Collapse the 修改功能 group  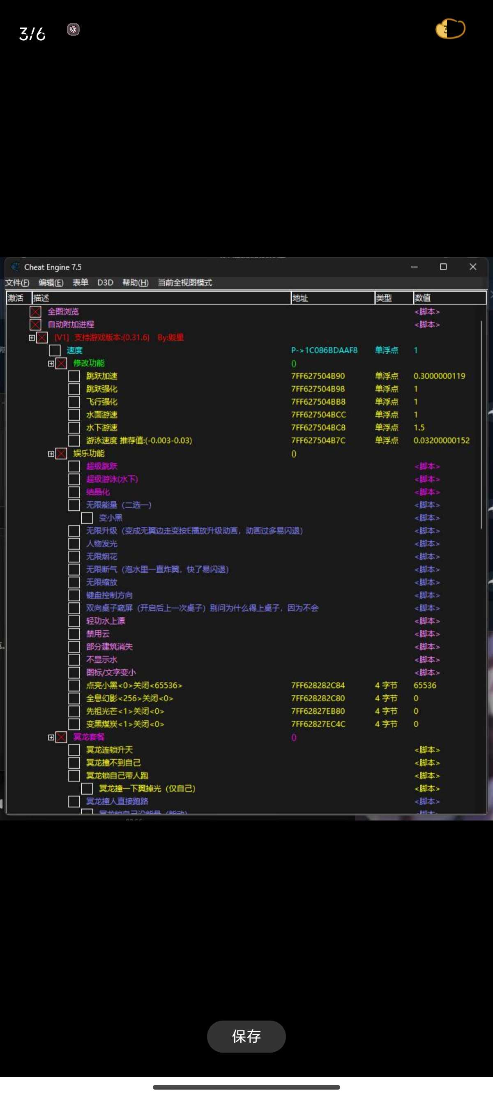pyautogui.click(x=51, y=364)
